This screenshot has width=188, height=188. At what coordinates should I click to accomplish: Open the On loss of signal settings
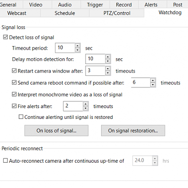point(56,131)
